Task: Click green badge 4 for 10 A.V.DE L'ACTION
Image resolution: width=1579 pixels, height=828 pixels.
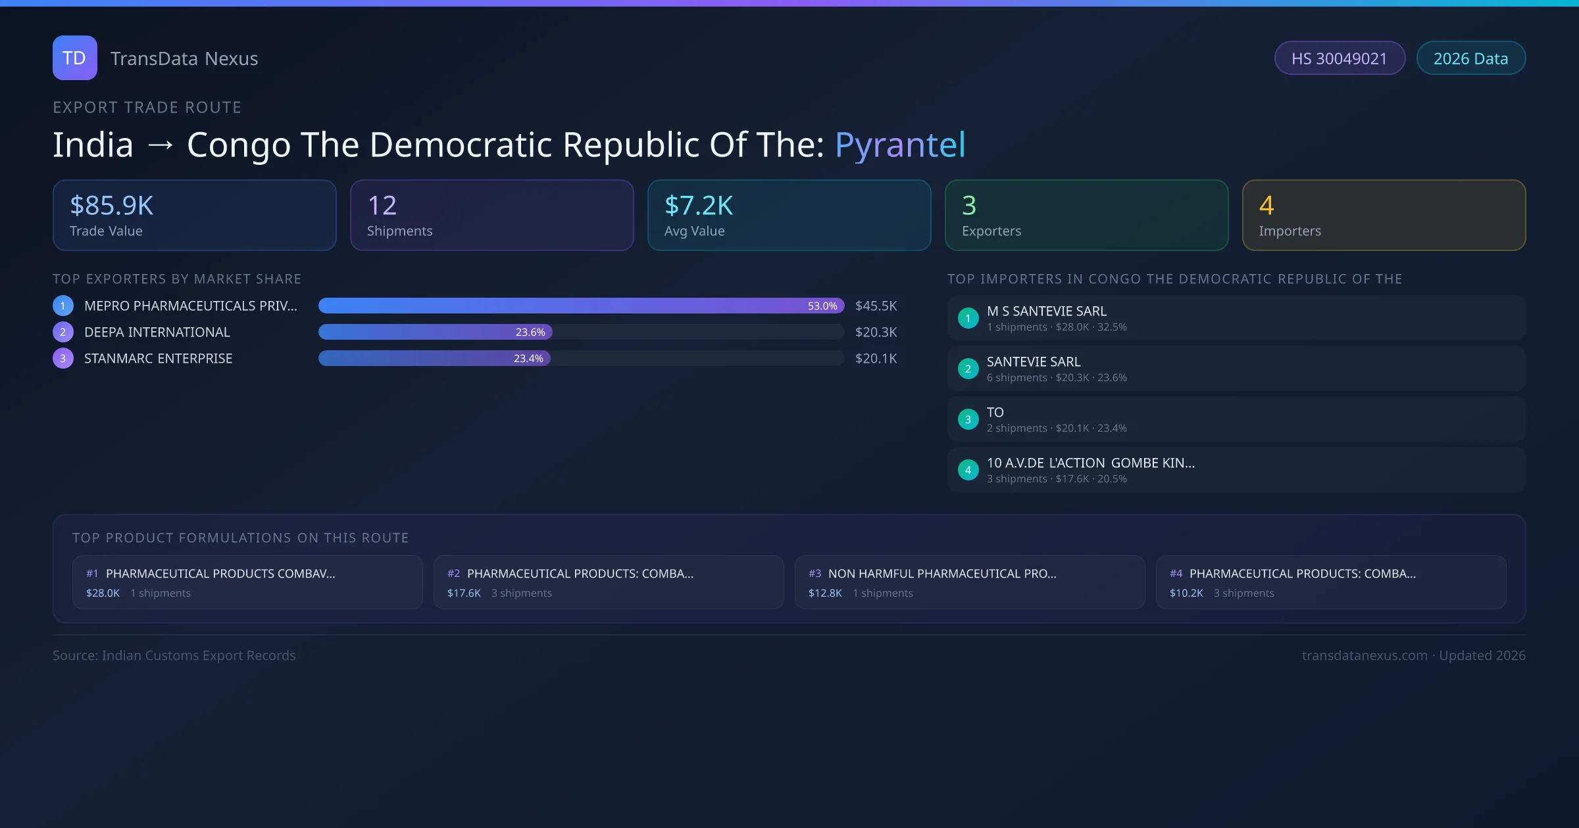Action: click(968, 470)
